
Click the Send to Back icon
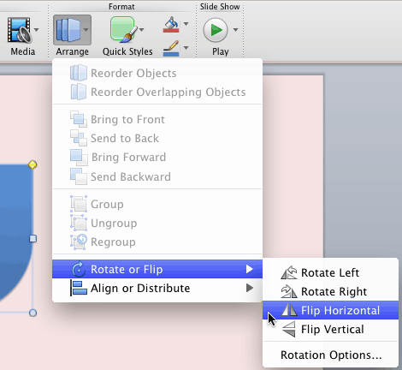(79, 138)
